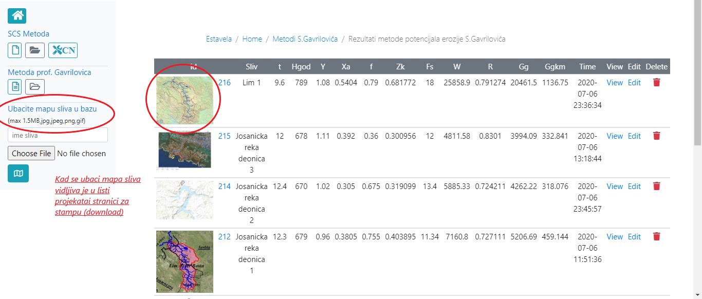This screenshot has height=299, width=702.
Task: Open record Id 215
Action: tap(225, 136)
